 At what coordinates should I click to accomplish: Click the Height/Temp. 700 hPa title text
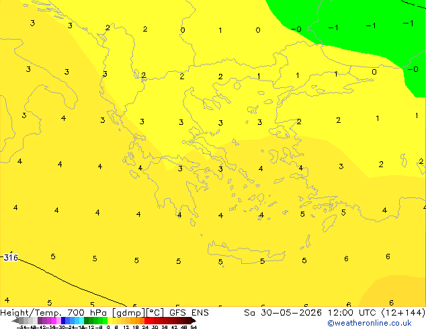54,313
